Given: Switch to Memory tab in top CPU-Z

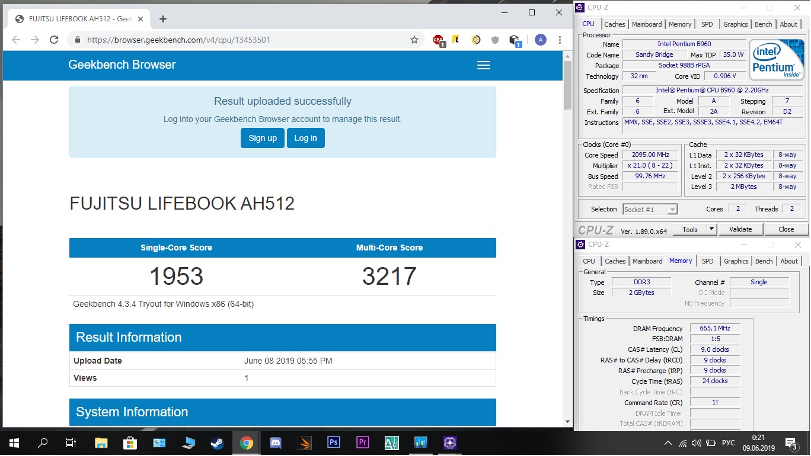Looking at the screenshot, I should pos(680,24).
